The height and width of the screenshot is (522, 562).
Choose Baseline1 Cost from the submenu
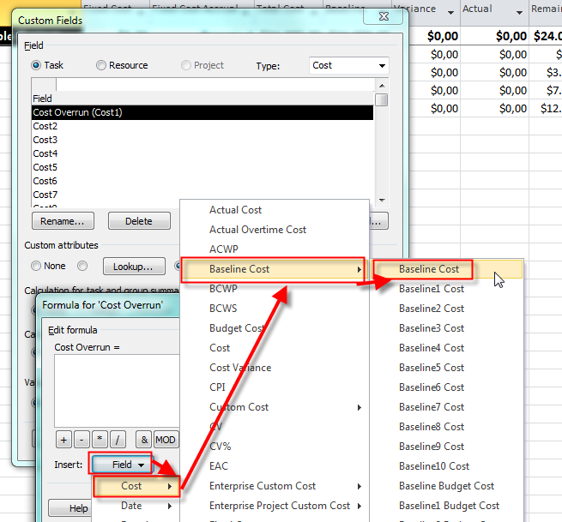pyautogui.click(x=431, y=289)
